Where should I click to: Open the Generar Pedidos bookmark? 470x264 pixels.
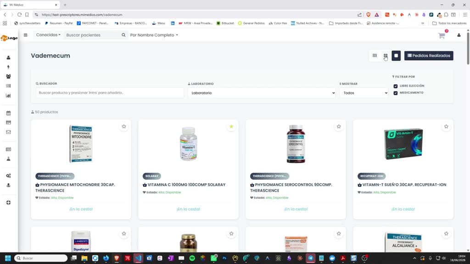(x=251, y=23)
